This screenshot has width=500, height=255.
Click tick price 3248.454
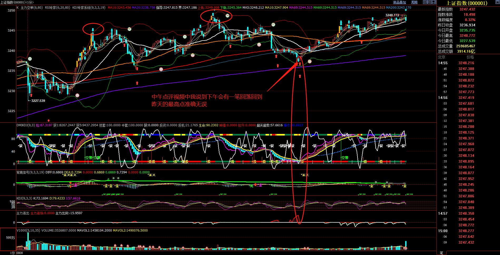tap(466, 219)
